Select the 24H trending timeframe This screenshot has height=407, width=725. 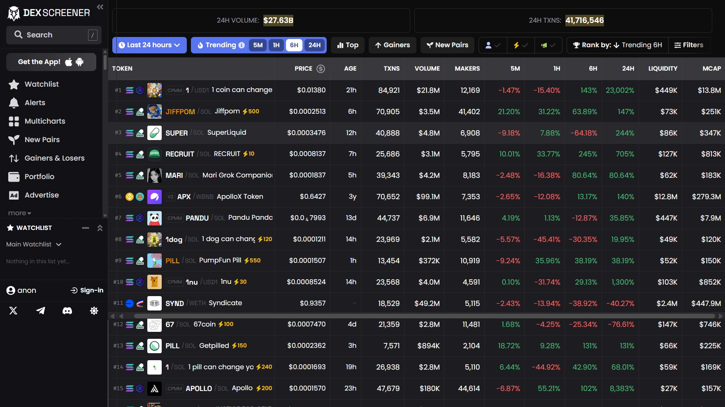[314, 45]
